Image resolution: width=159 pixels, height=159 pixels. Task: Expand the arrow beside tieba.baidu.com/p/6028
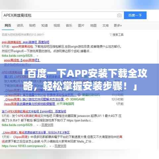pyautogui.click(x=37, y=56)
